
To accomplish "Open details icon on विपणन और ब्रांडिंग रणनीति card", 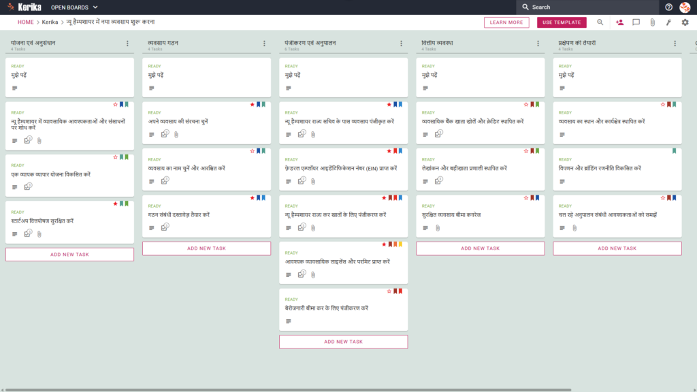I will click(562, 181).
